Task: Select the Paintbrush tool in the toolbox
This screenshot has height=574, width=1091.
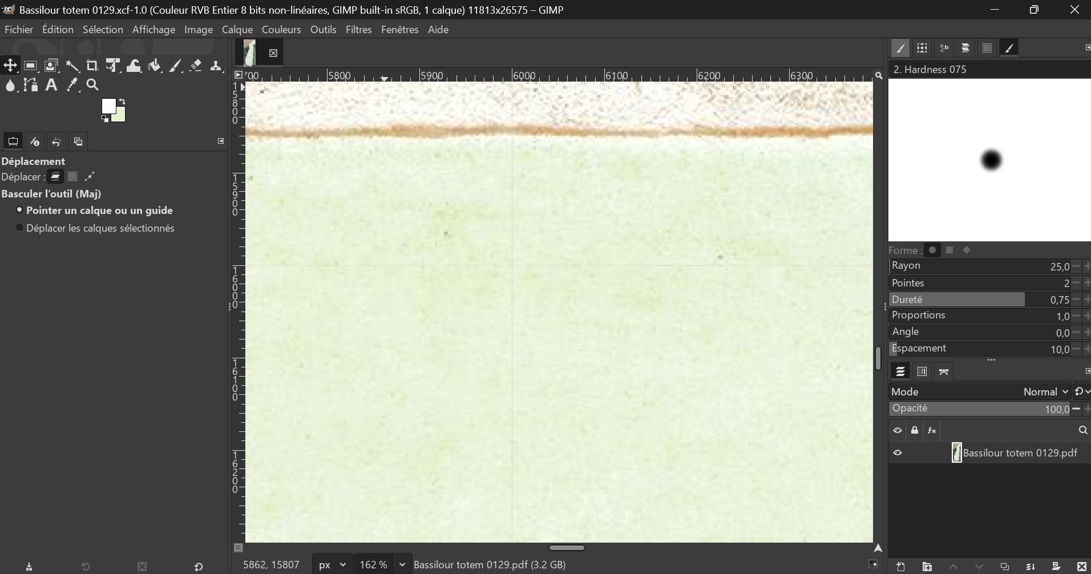Action: 175,66
